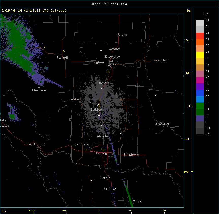Pick the red 60–65 dBZ legend swatch
The image size is (219, 214).
click(200, 36)
